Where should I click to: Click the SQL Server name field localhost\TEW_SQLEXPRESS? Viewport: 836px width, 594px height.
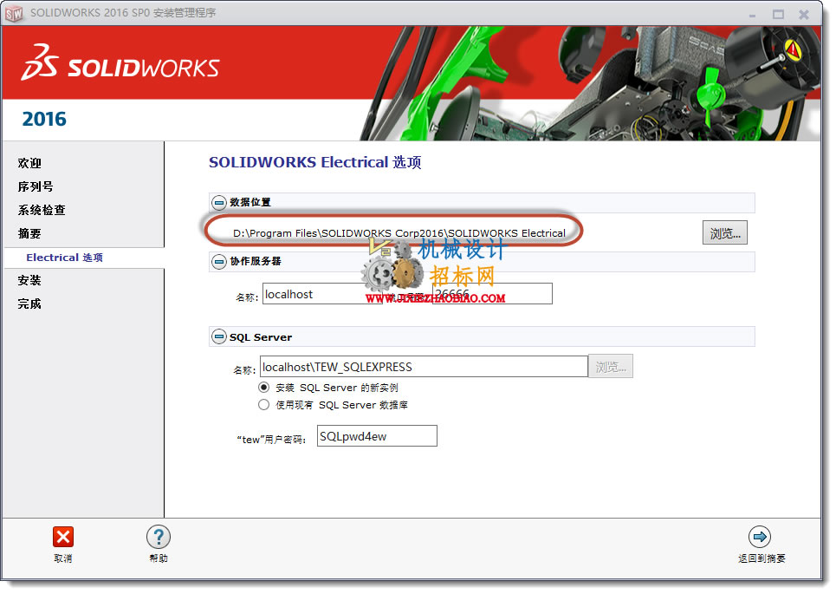pyautogui.click(x=424, y=367)
